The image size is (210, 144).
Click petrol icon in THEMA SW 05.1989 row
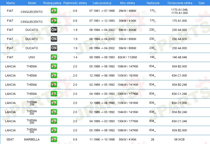54,130
